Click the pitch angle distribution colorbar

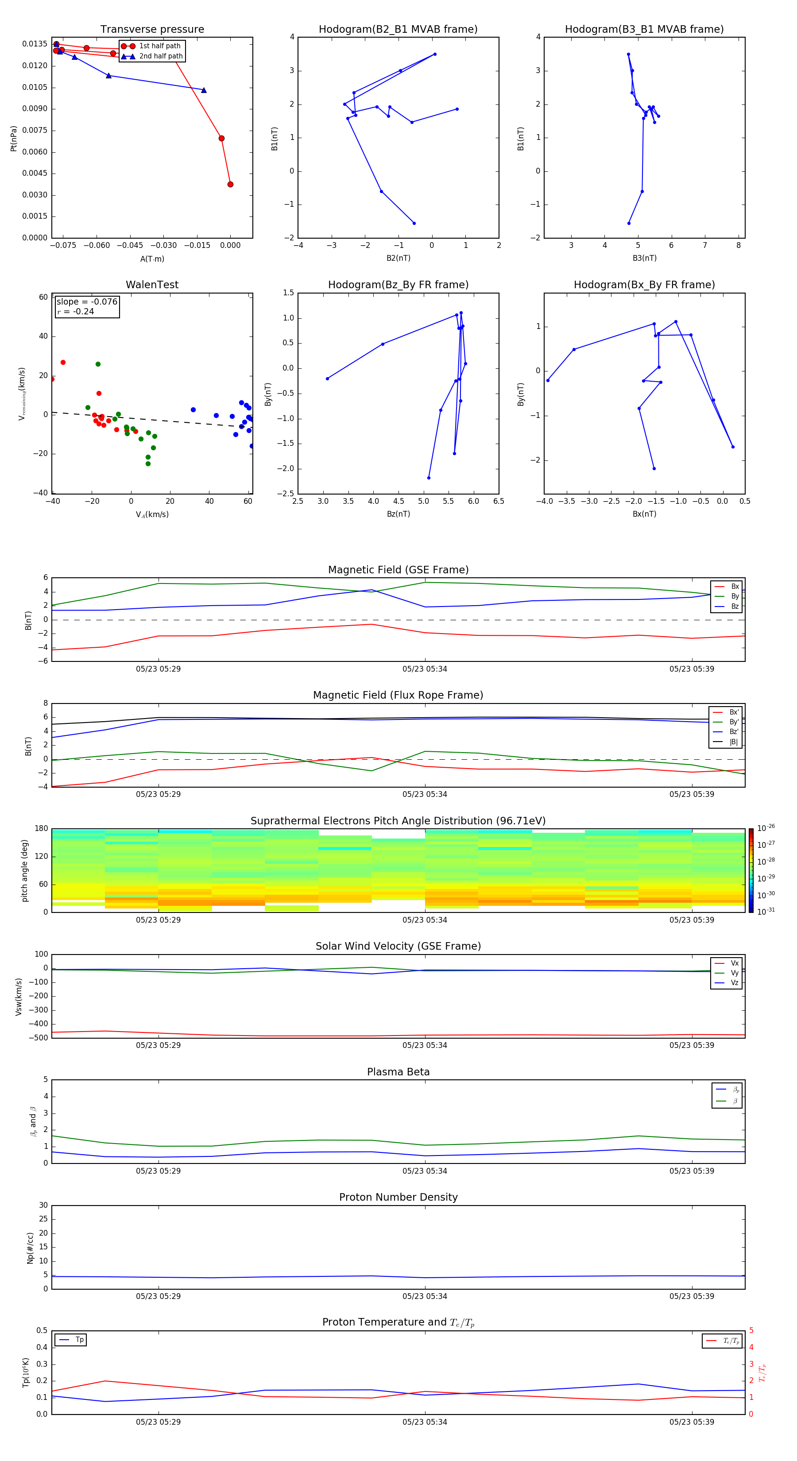coord(751,870)
